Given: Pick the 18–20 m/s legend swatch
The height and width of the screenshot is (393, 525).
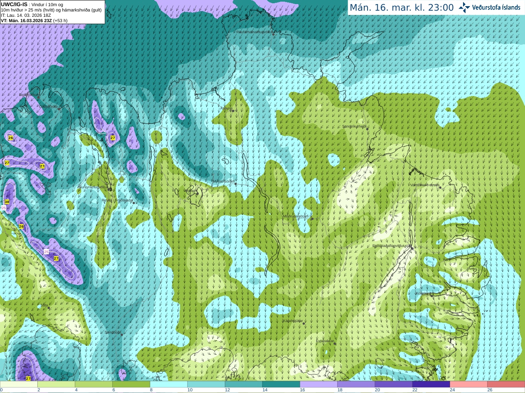Looking at the screenshot, I should coord(356,384).
